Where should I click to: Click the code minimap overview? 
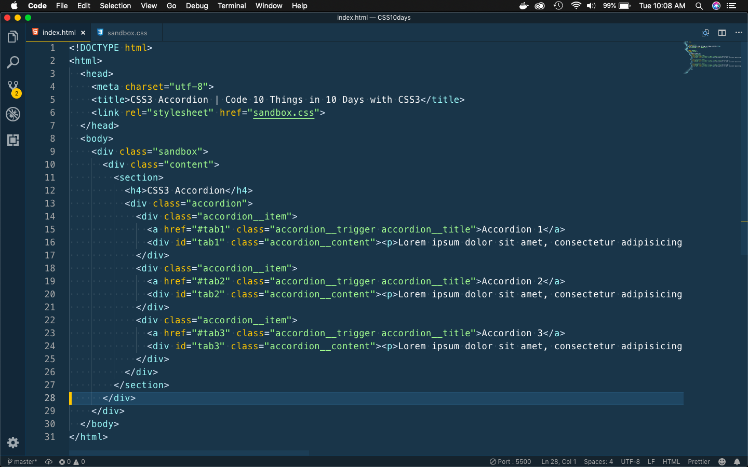point(712,58)
